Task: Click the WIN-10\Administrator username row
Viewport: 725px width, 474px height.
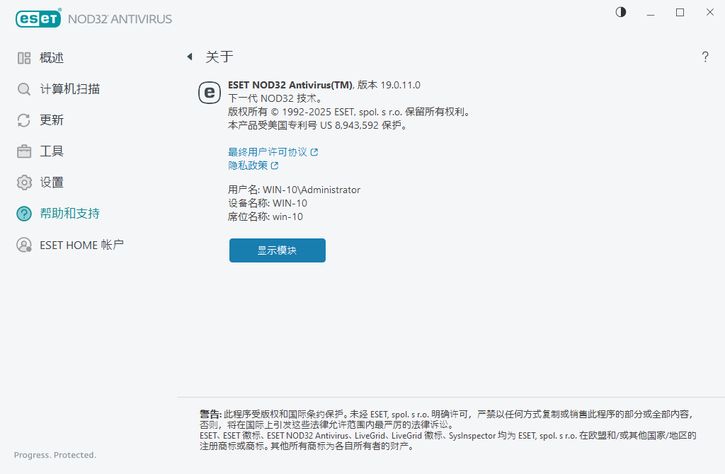Action: (294, 190)
